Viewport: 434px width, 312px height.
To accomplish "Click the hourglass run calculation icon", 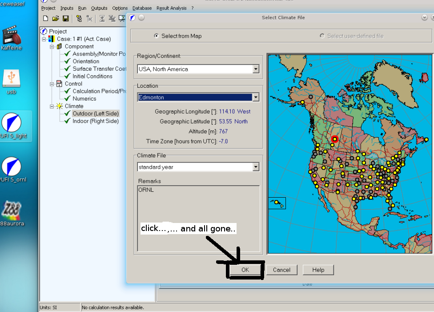I will pos(102,18).
